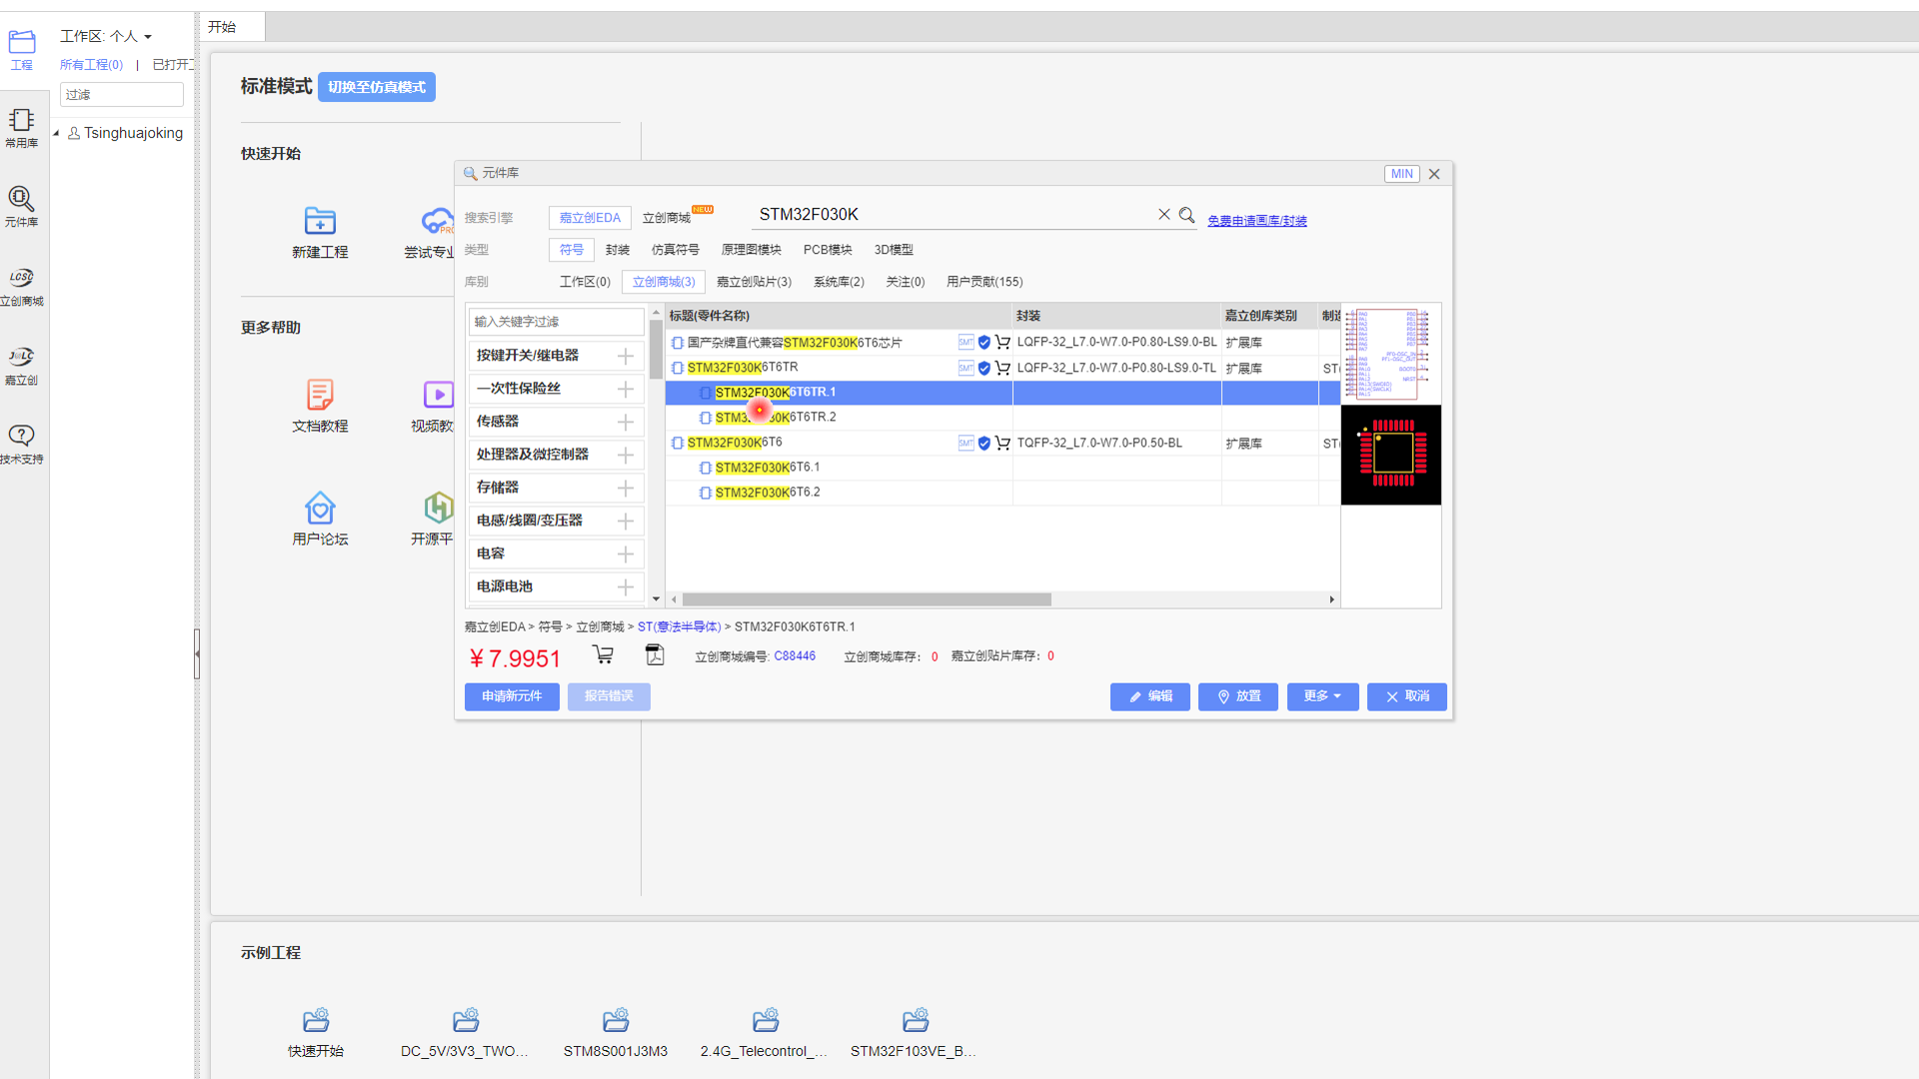Open the 开源平台 open source icon
1919x1079 pixels.
click(438, 508)
